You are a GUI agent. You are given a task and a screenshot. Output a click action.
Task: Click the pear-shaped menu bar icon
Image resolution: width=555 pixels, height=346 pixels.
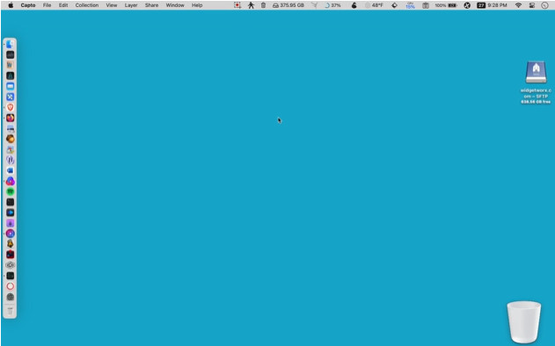[354, 5]
